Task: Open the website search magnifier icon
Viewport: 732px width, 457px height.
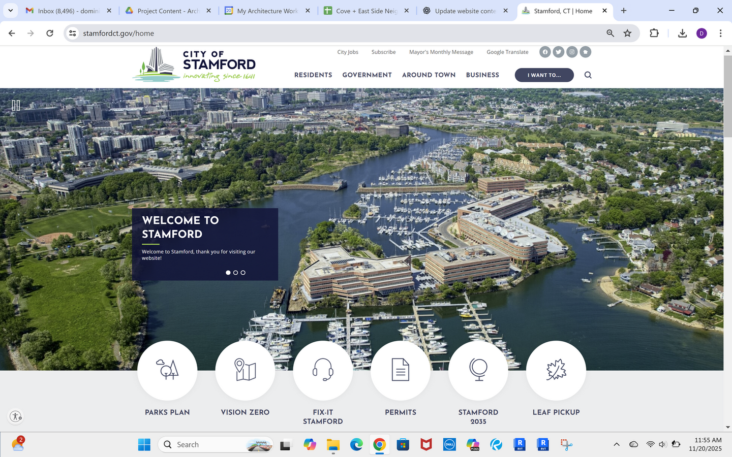Action: pyautogui.click(x=588, y=75)
